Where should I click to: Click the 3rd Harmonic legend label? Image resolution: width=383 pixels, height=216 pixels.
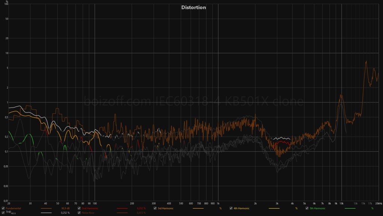point(166,209)
